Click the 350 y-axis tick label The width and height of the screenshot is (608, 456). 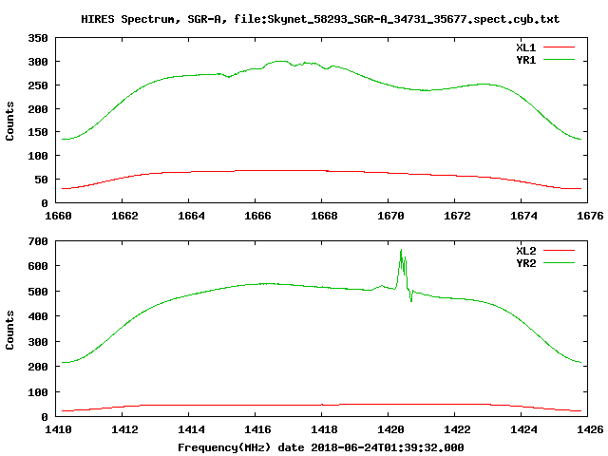(38, 38)
